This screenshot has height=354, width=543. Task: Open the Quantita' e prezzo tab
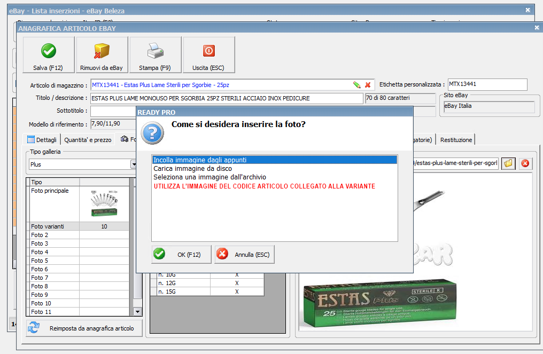(88, 140)
